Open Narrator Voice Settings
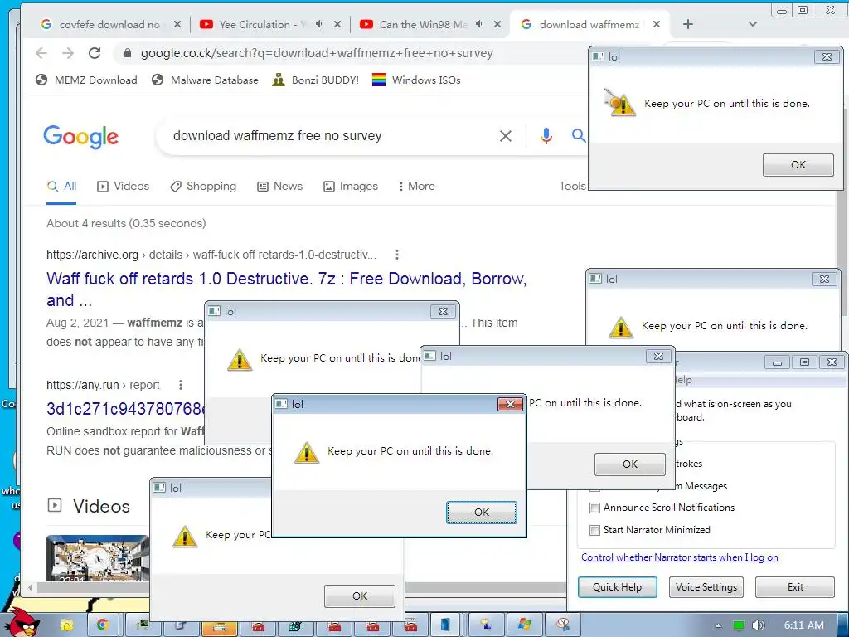Viewport: 849px width, 637px height. (706, 587)
